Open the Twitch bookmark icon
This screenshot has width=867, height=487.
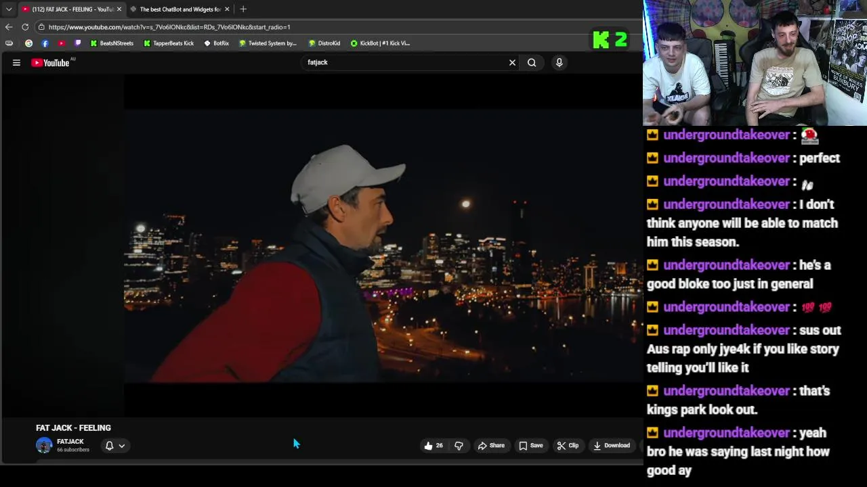(x=78, y=43)
